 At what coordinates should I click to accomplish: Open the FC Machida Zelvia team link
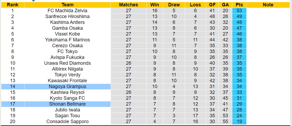(67, 11)
